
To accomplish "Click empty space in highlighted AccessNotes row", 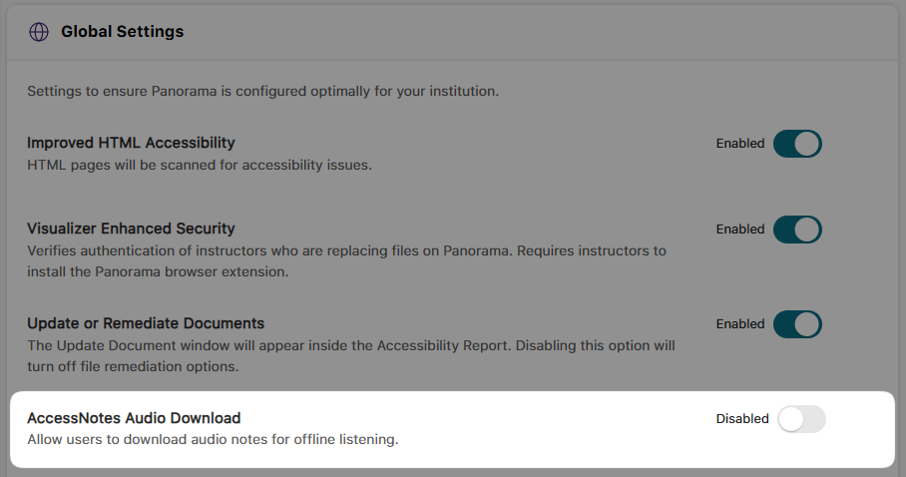I will pyautogui.click(x=559, y=429).
